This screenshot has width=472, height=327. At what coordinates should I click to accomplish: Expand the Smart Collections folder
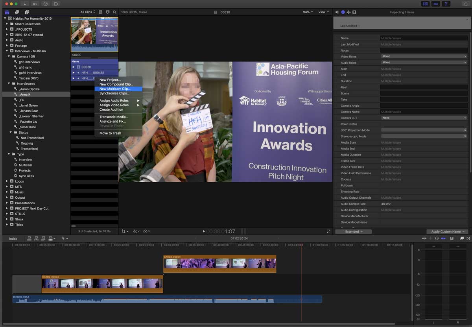coord(7,24)
